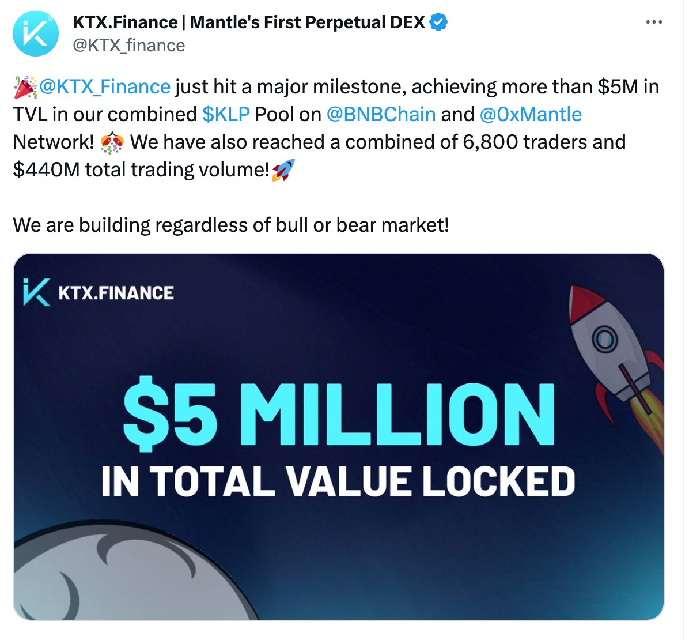Click the KTX.FINANCE wordmark in the banner
This screenshot has height=640, width=689.
[x=115, y=292]
